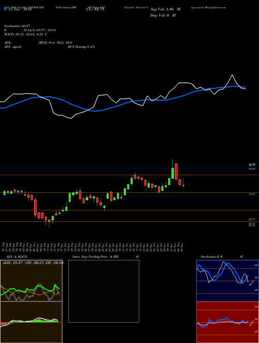The height and width of the screenshot is (343, 259).
Task: Open the dark red RSI chart panel
Action: tap(227, 322)
